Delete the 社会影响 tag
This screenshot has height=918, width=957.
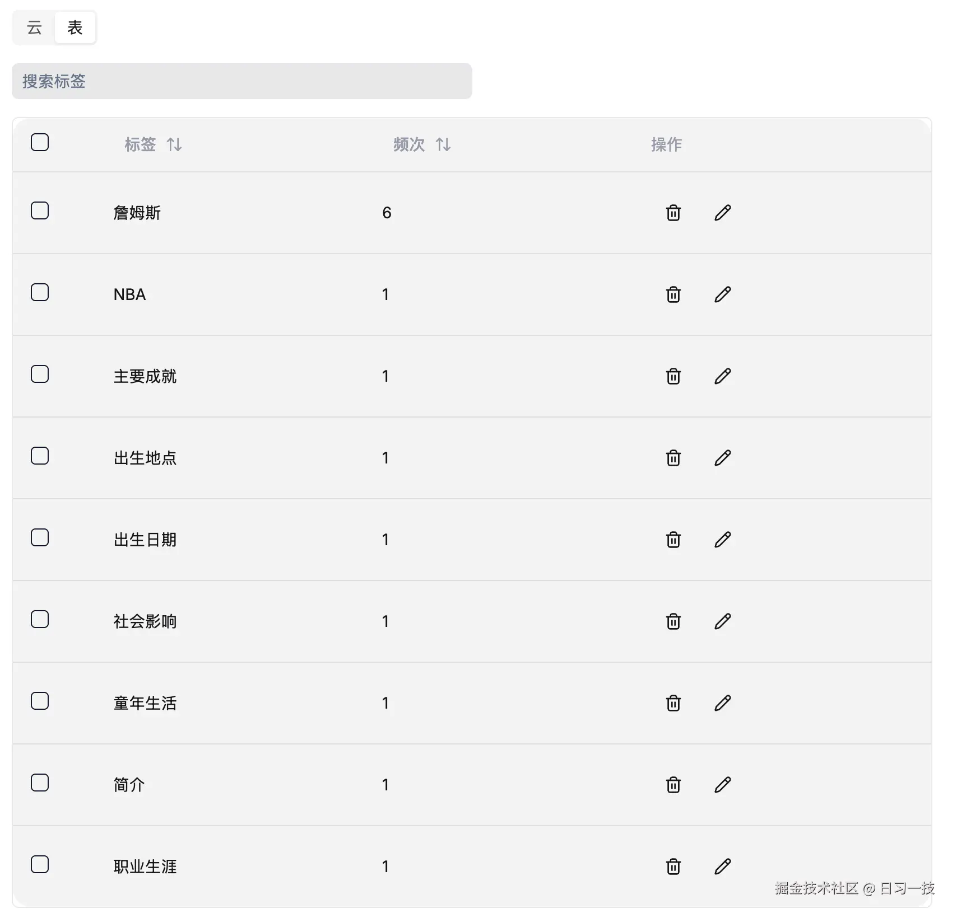(x=673, y=621)
